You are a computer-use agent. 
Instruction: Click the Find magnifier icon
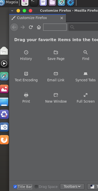[x=86, y=52]
